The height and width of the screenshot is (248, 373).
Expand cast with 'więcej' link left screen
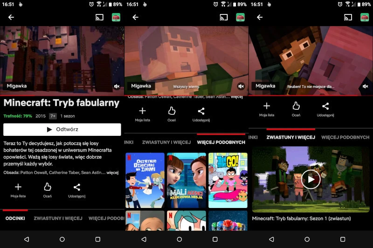point(112,173)
